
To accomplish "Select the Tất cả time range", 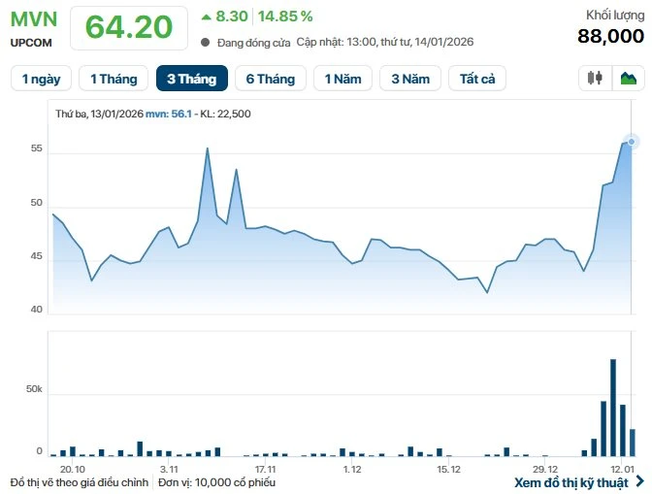I will point(477,79).
